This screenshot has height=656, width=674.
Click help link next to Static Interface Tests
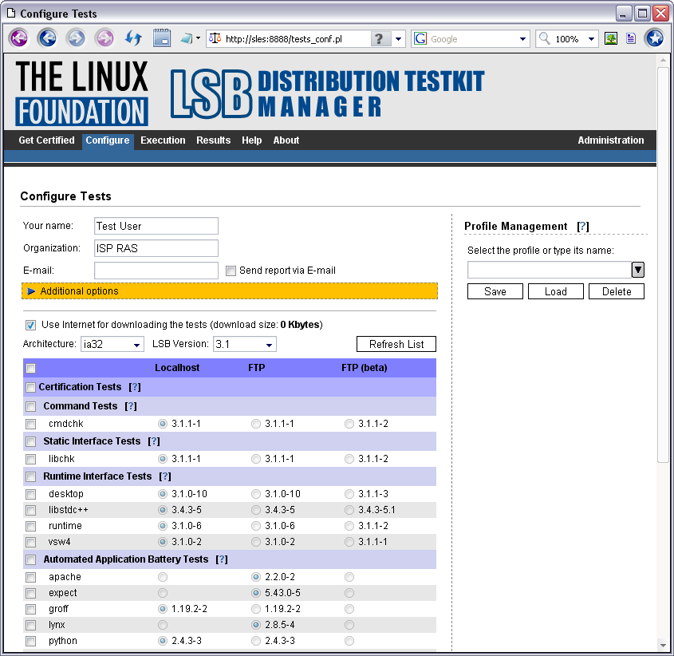(x=154, y=441)
